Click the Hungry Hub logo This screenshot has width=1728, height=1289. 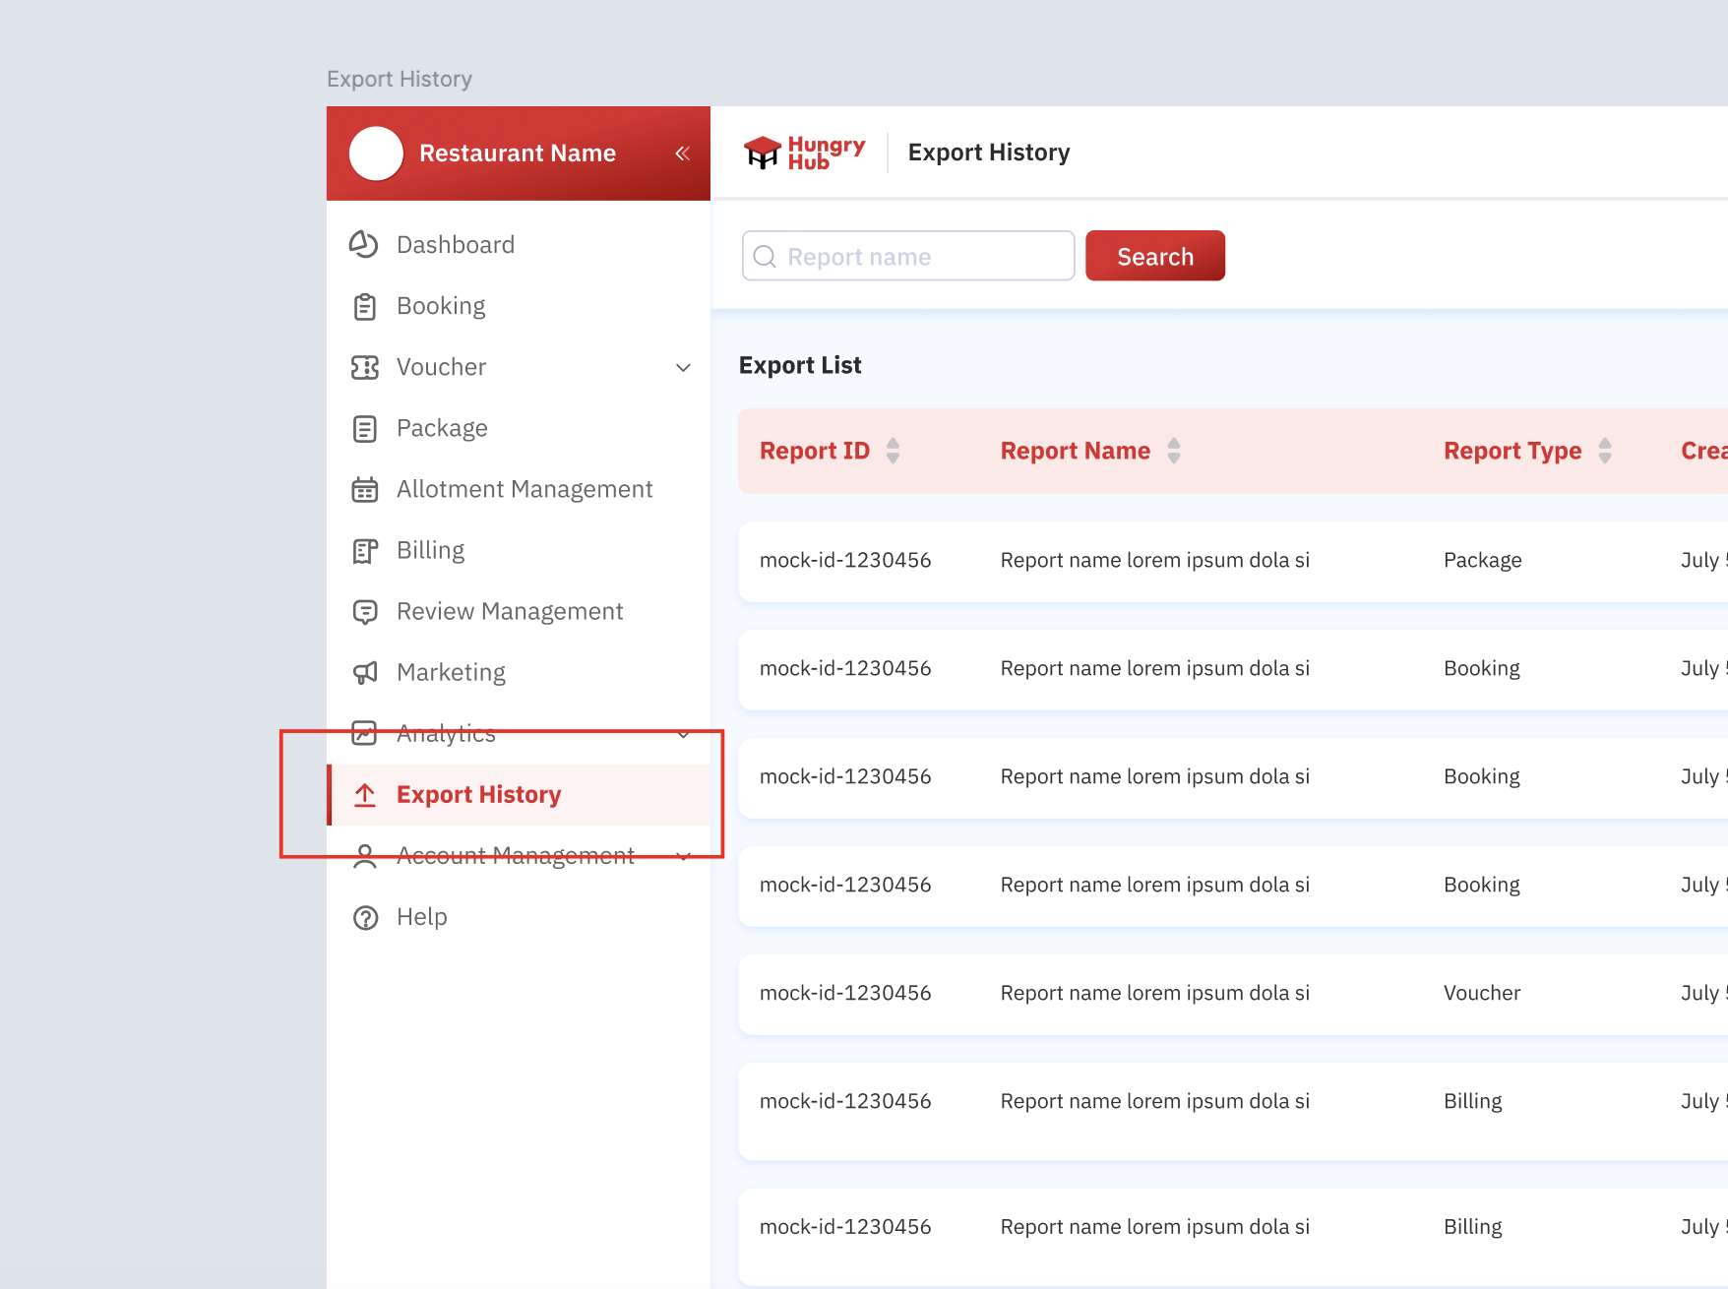pyautogui.click(x=804, y=153)
